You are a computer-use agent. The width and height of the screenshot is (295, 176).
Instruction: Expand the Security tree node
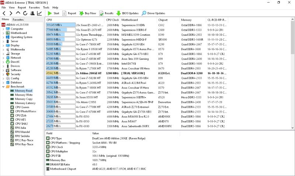(x=3, y=75)
